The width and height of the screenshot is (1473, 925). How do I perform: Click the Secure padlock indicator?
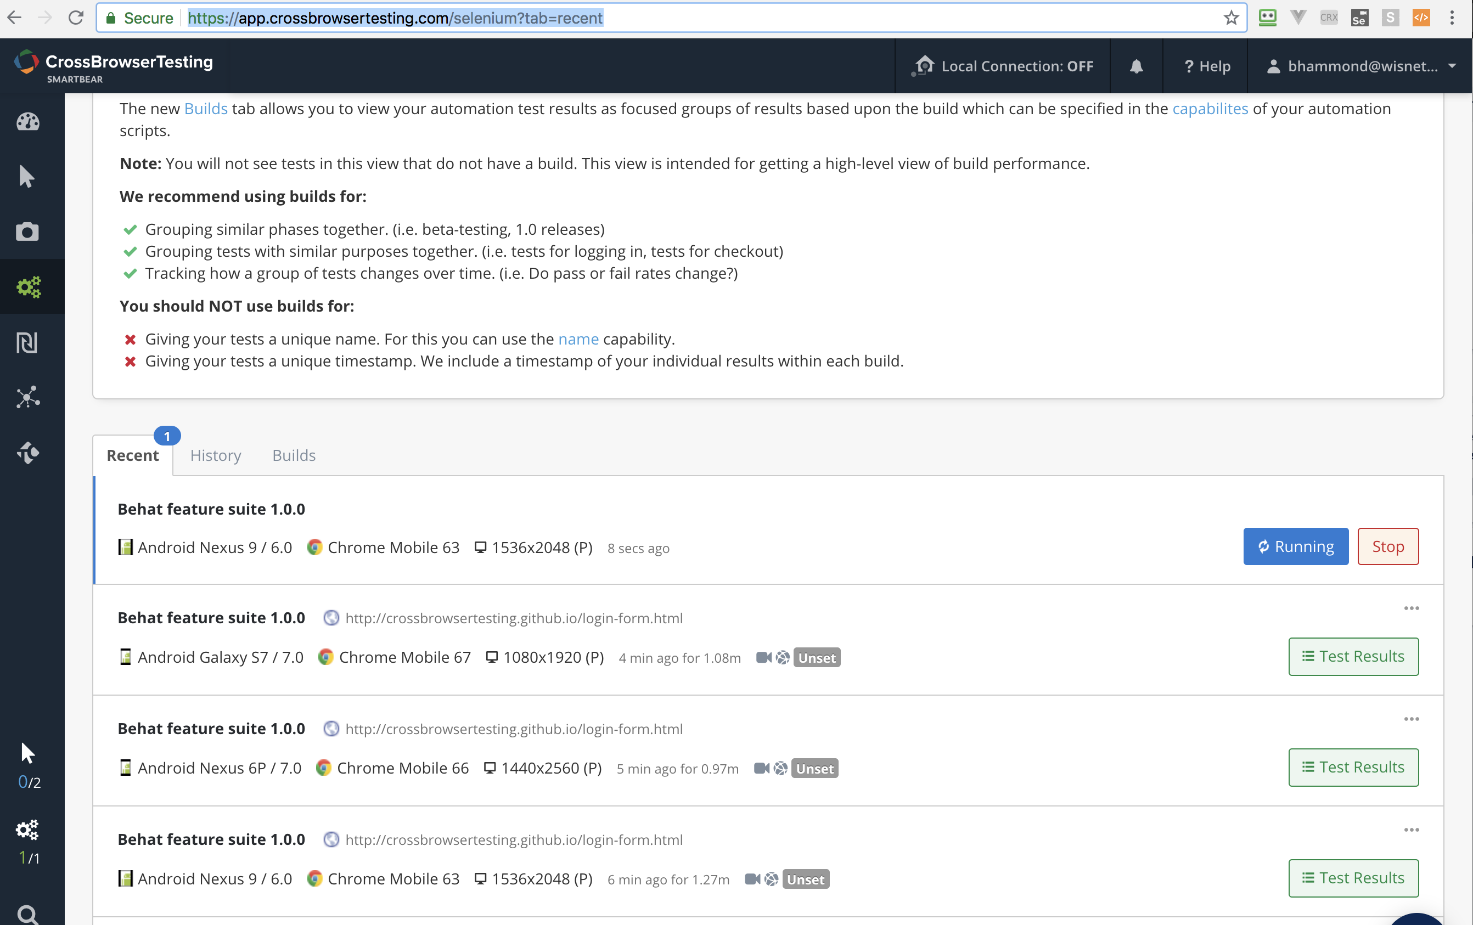139,18
